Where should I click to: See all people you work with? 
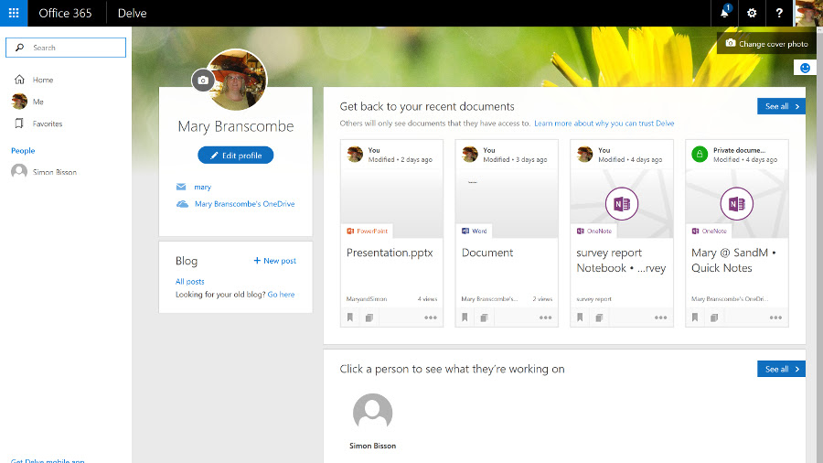click(781, 369)
